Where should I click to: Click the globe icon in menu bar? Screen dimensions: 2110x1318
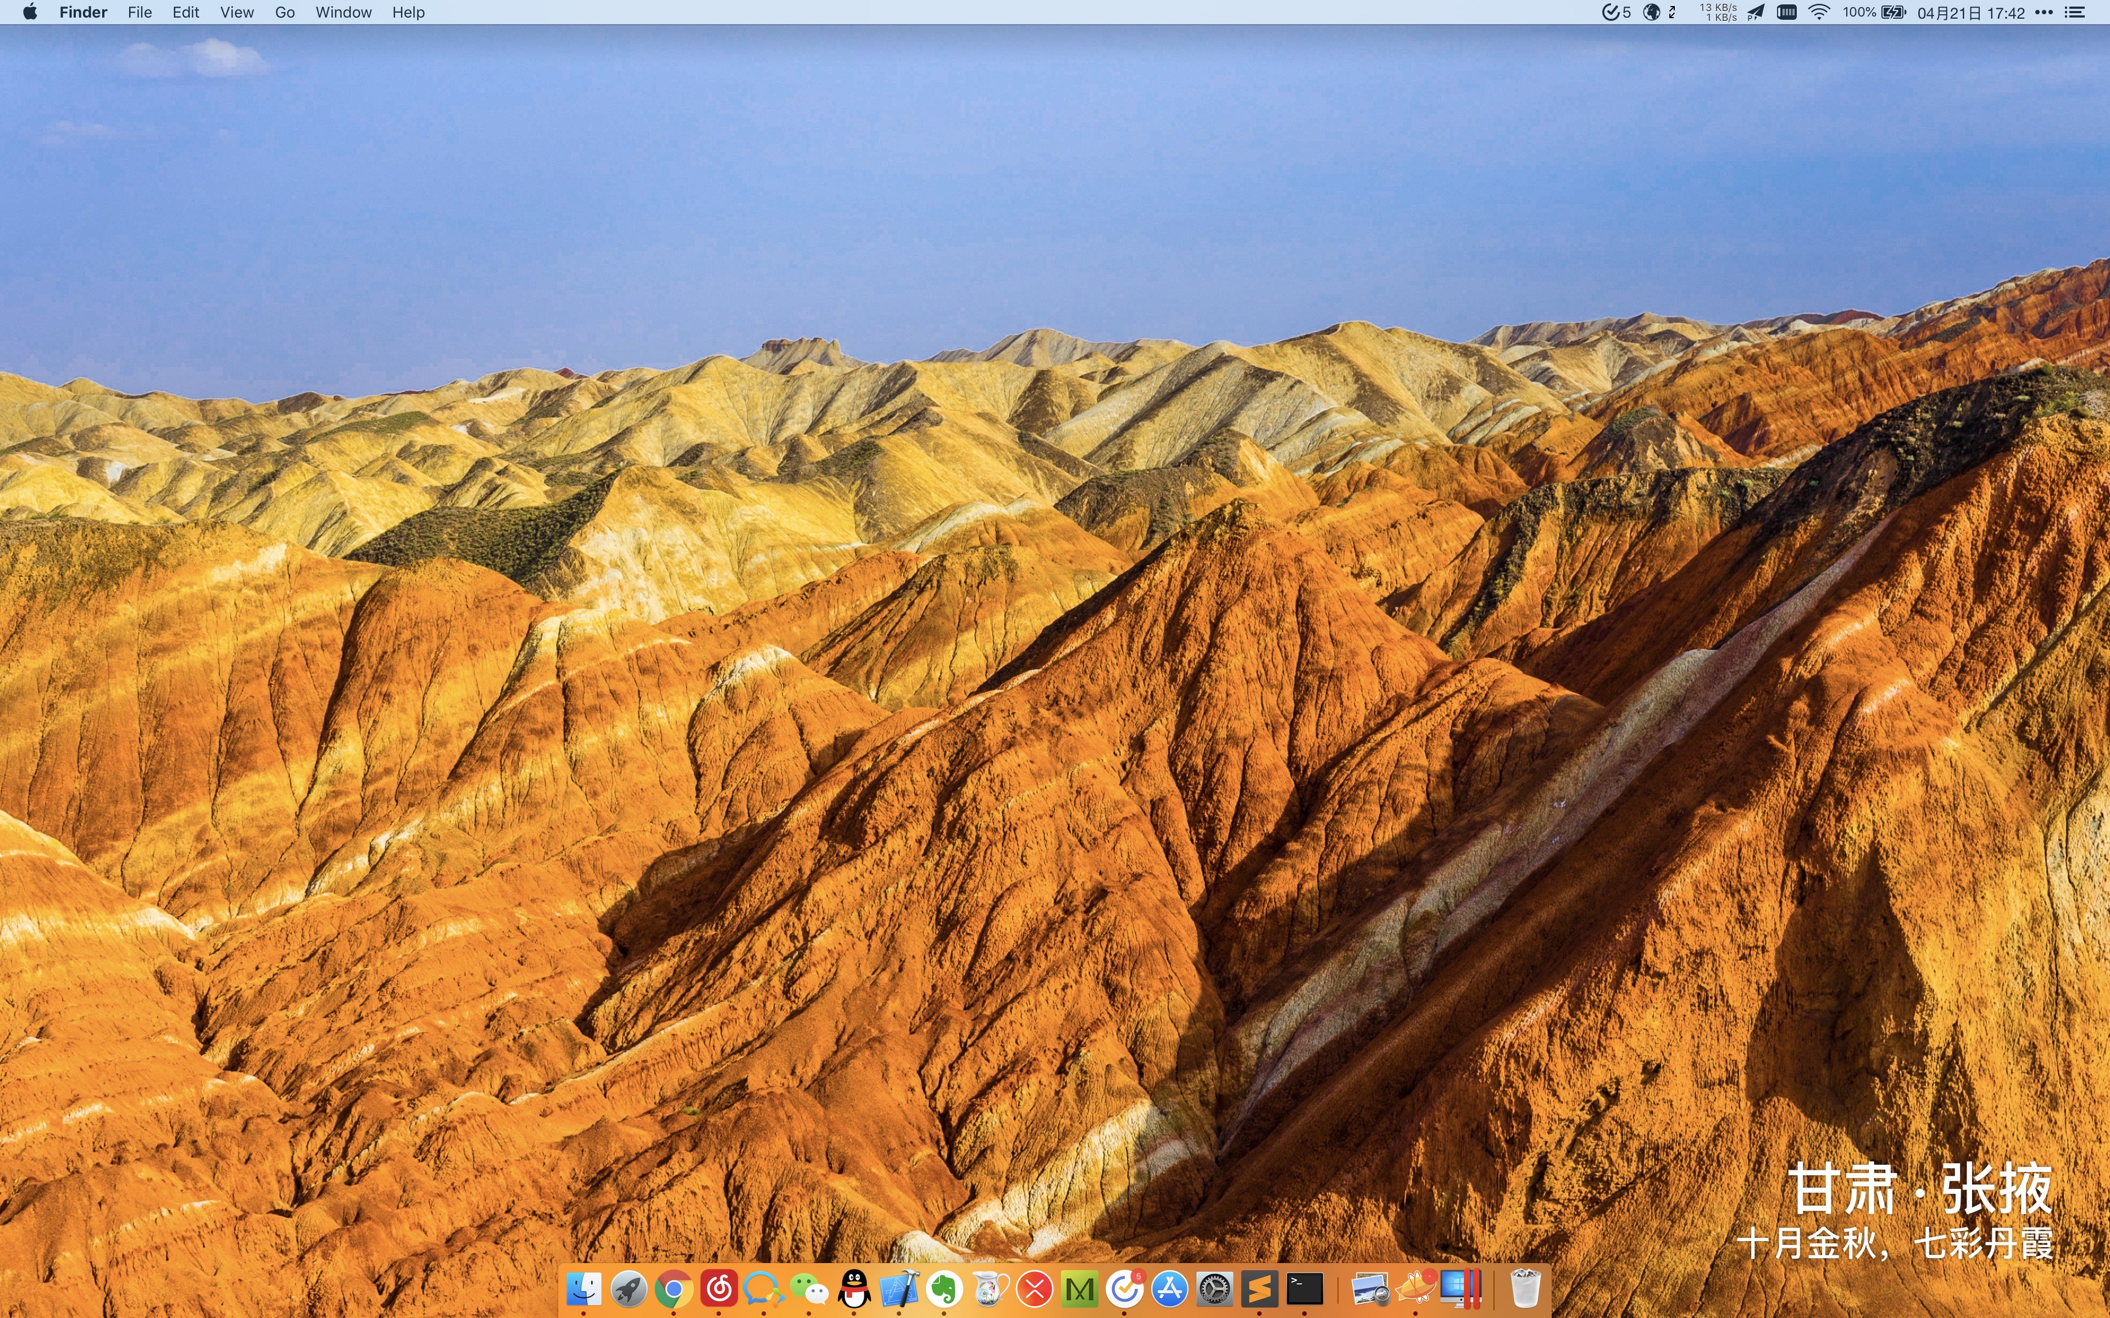tap(1651, 12)
